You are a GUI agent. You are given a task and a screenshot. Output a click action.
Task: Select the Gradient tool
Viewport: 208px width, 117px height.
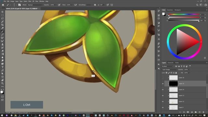tap(2, 54)
